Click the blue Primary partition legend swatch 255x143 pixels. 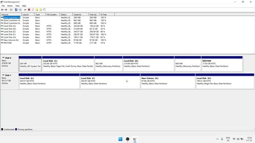(x=16, y=129)
